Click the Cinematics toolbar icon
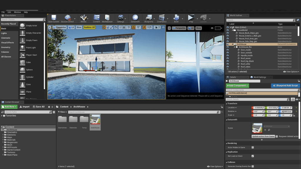301x169 pixels. point(161,18)
